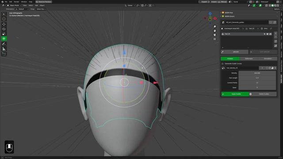Click the Back to Previous button

pyautogui.click(x=44, y=2)
